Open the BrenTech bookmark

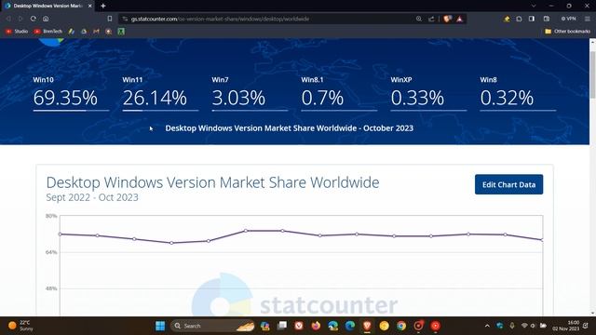(x=48, y=32)
